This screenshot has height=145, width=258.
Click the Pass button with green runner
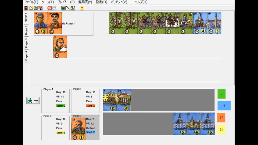[33, 100]
